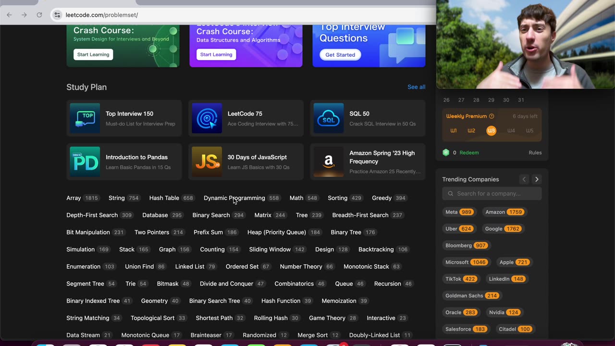The image size is (615, 346).
Task: Open site information icon in address bar
Action: (57, 15)
